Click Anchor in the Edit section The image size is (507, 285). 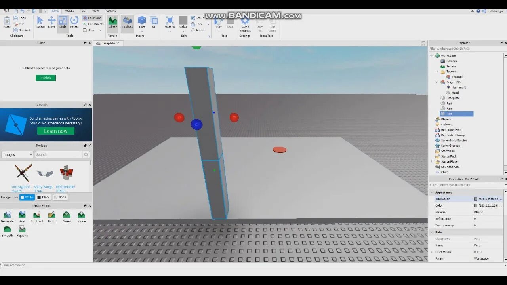click(x=198, y=30)
